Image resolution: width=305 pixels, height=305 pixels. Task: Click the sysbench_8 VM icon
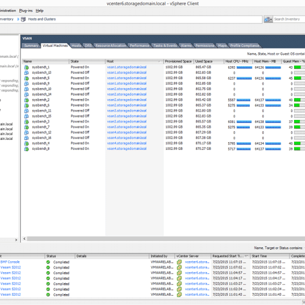(27, 149)
